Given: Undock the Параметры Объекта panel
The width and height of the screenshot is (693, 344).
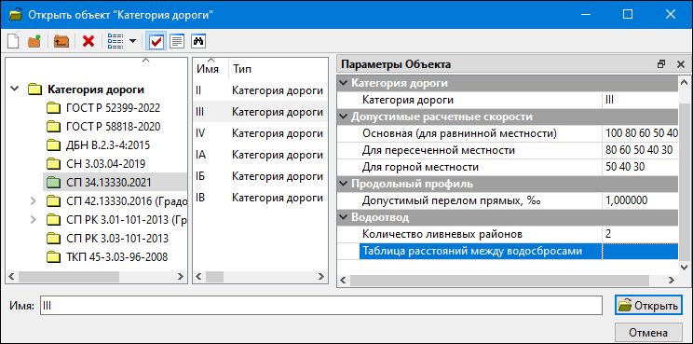Looking at the screenshot, I should pyautogui.click(x=661, y=64).
